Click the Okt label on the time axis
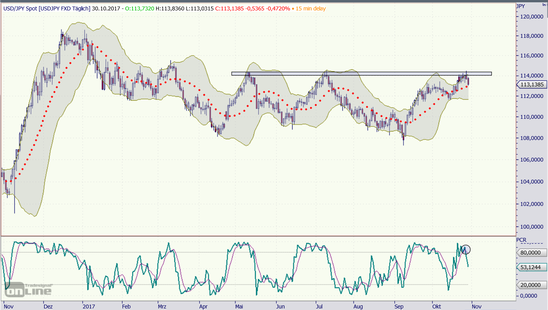This screenshot has height=310, width=548. coord(437,307)
